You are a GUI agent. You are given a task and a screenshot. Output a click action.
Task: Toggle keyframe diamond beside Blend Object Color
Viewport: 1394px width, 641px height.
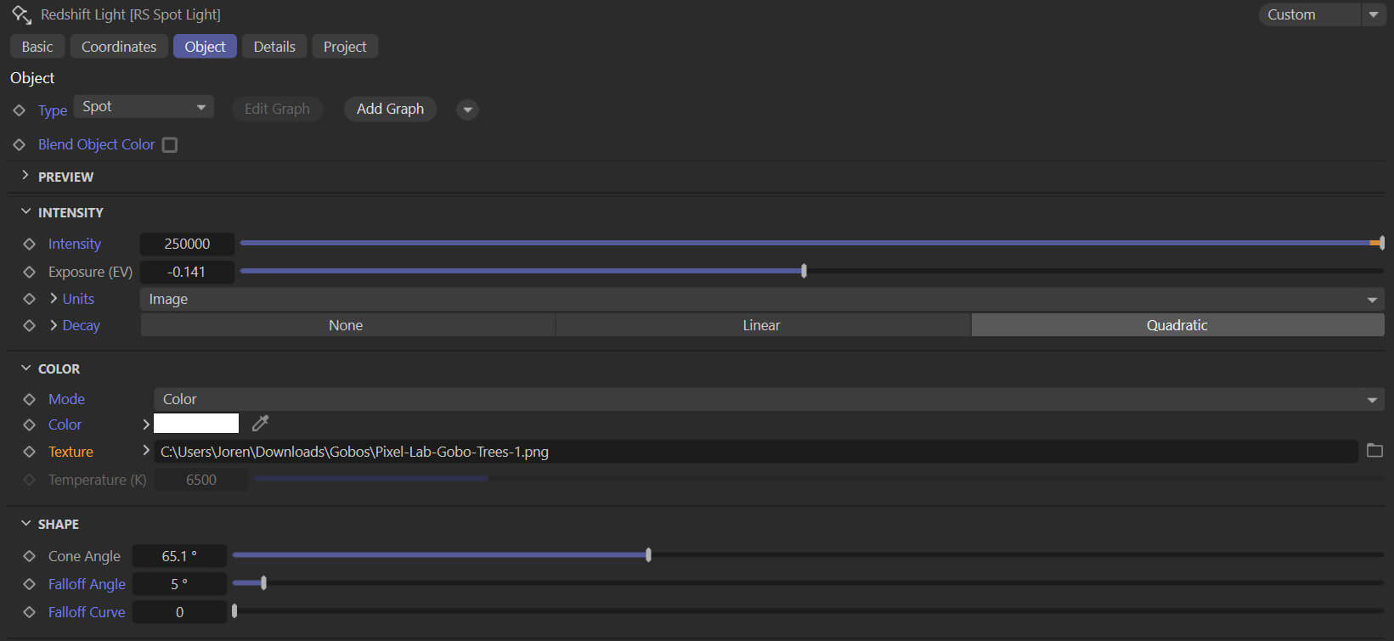click(x=19, y=144)
